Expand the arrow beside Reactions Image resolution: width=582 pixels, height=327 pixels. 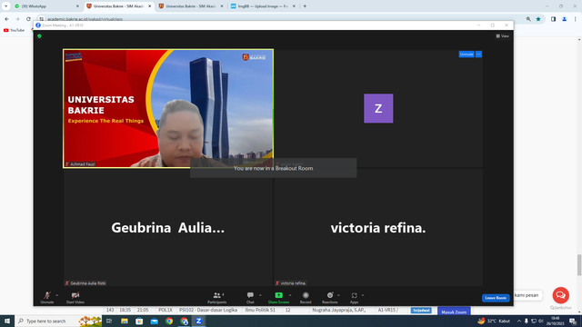[338, 295]
